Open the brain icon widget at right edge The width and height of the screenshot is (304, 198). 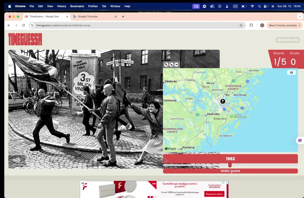(x=300, y=140)
